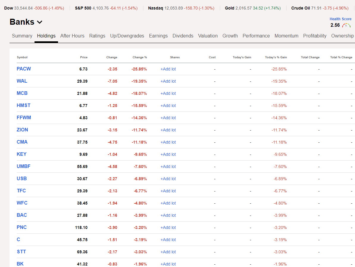This screenshot has width=355, height=267.
Task: Expand the Banks portfolio dropdown chevron
Action: click(40, 22)
